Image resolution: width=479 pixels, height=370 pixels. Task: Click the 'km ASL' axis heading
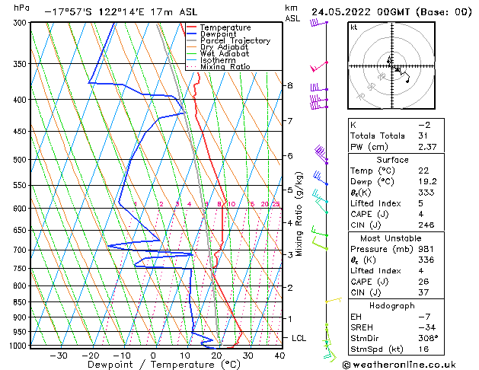point(292,13)
